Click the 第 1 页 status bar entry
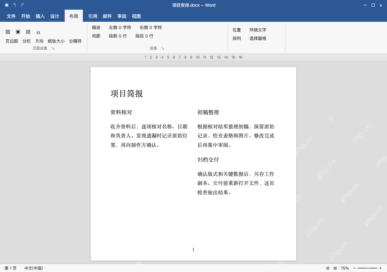 pos(11,268)
